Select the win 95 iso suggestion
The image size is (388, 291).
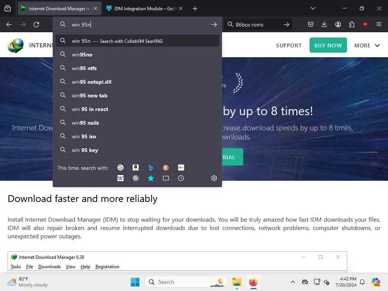(137, 136)
